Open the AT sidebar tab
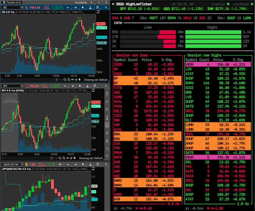This screenshot has width=255, height=211. point(107,109)
